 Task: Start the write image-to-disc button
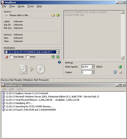click(x=32, y=69)
